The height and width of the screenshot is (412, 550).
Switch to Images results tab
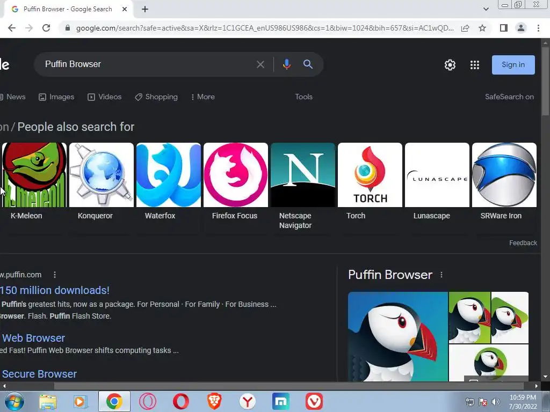(56, 97)
